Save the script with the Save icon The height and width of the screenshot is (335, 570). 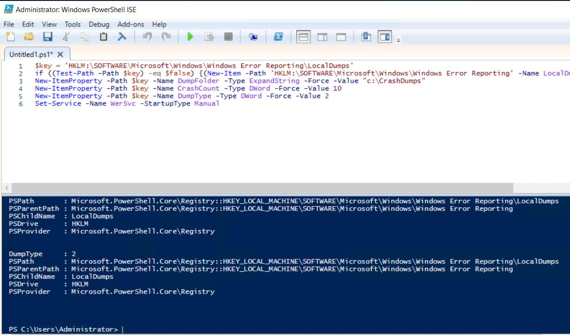(47, 36)
